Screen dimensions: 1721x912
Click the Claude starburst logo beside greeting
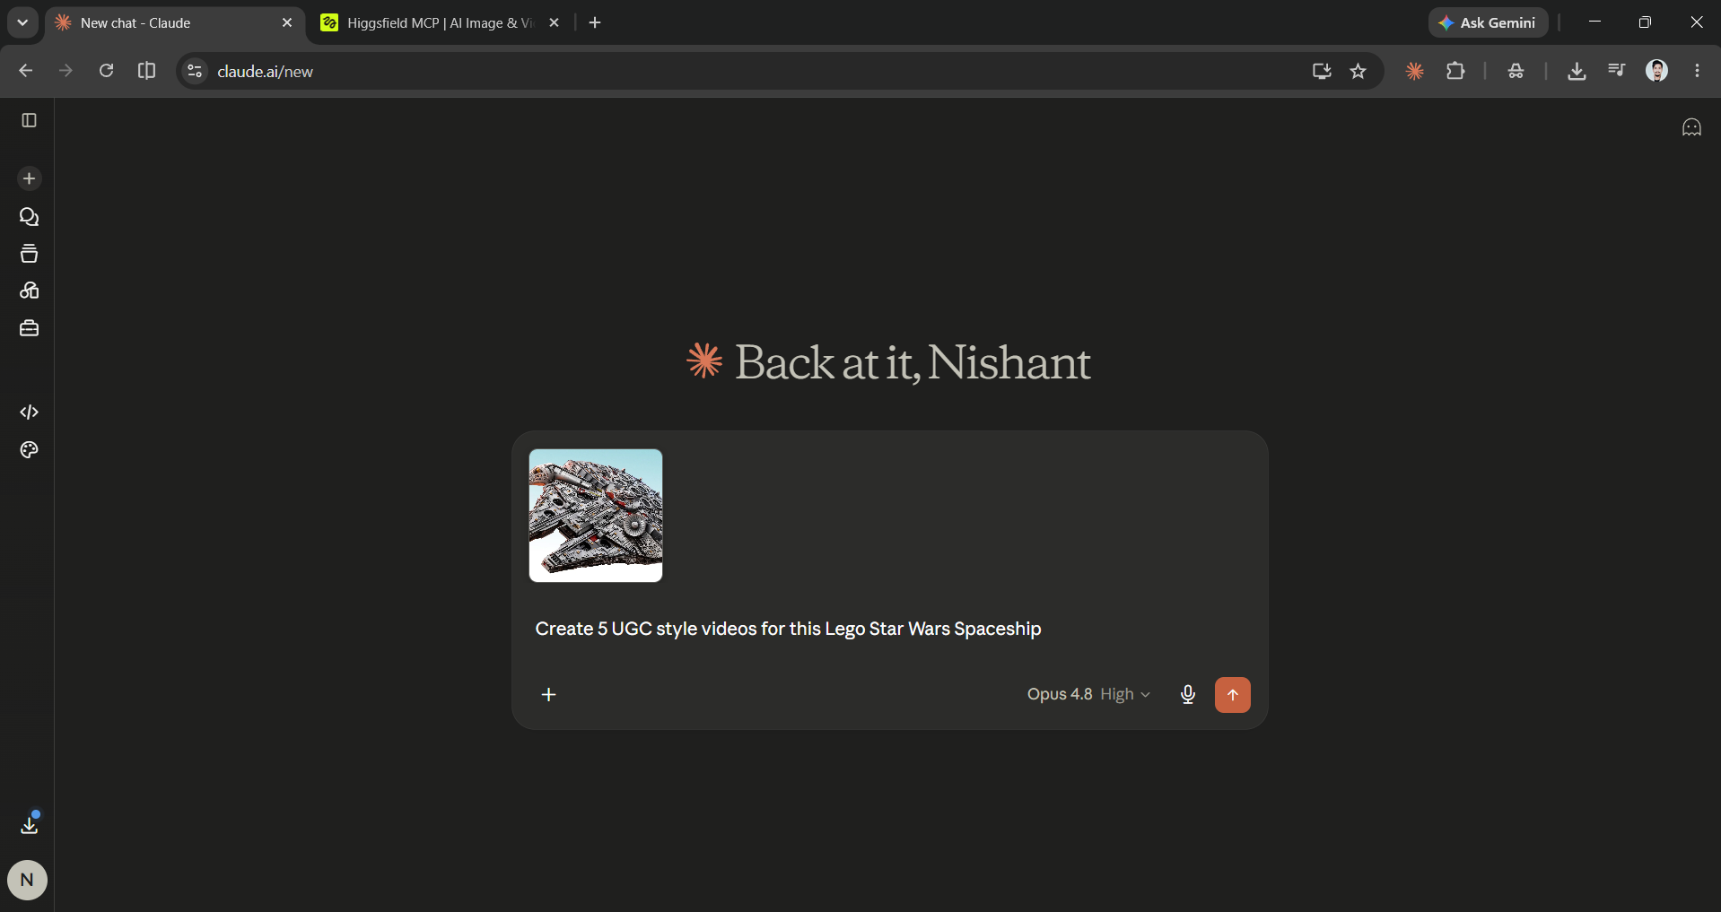click(x=704, y=360)
